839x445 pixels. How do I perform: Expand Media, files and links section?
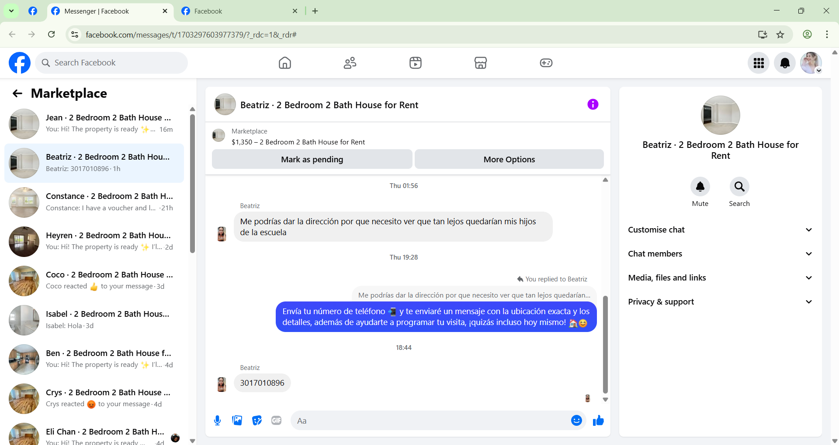(x=721, y=278)
